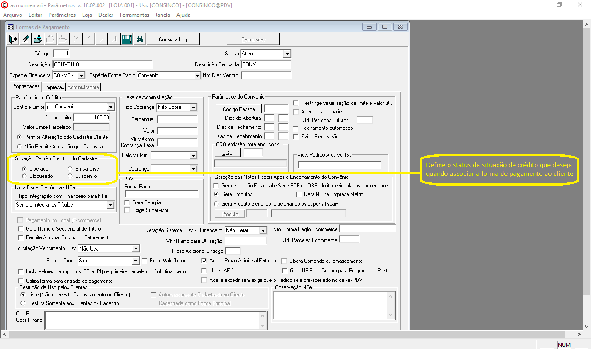Expand the Permite Troco Sim dropdown
This screenshot has height=350, width=591.
click(x=135, y=261)
